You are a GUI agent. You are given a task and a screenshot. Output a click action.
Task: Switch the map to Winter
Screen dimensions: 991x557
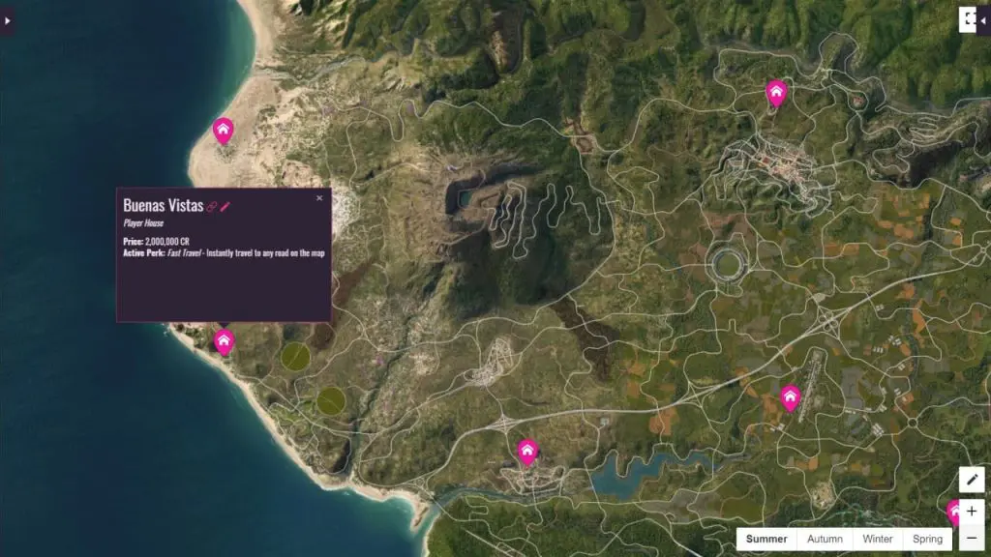[x=877, y=539]
